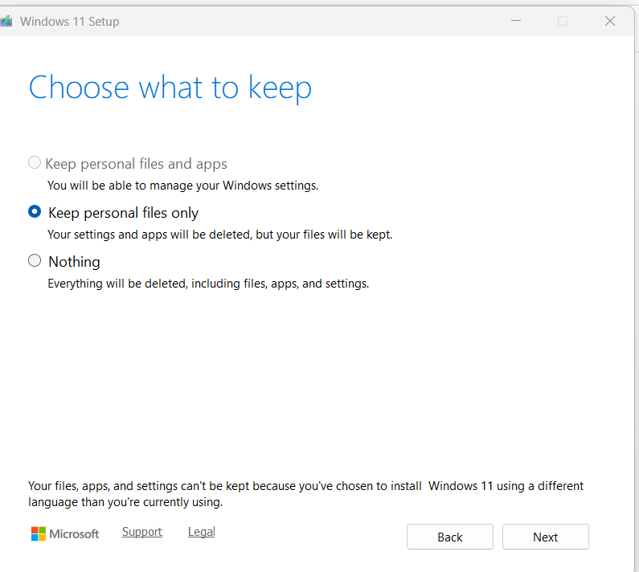Viewport: 639px width, 572px height.
Task: Click the disabled maximize button
Action: (x=563, y=21)
